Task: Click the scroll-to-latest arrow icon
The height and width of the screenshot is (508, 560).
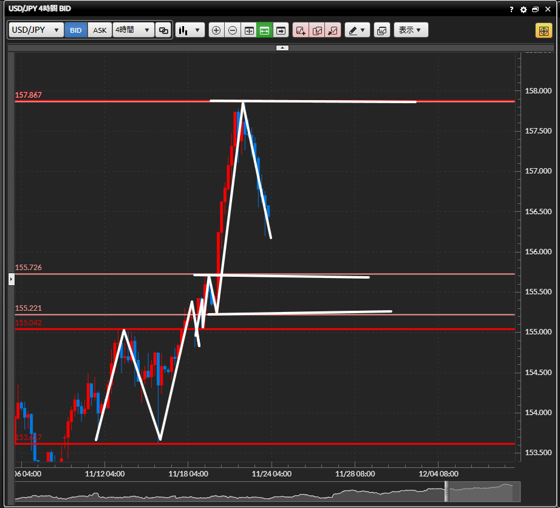Action: tap(281, 30)
